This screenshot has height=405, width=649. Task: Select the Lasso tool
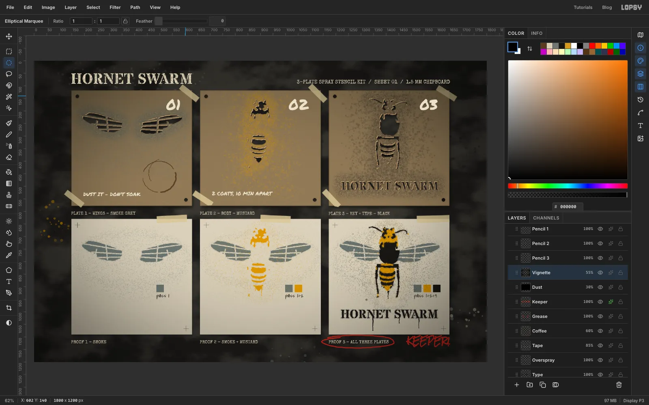(9, 74)
